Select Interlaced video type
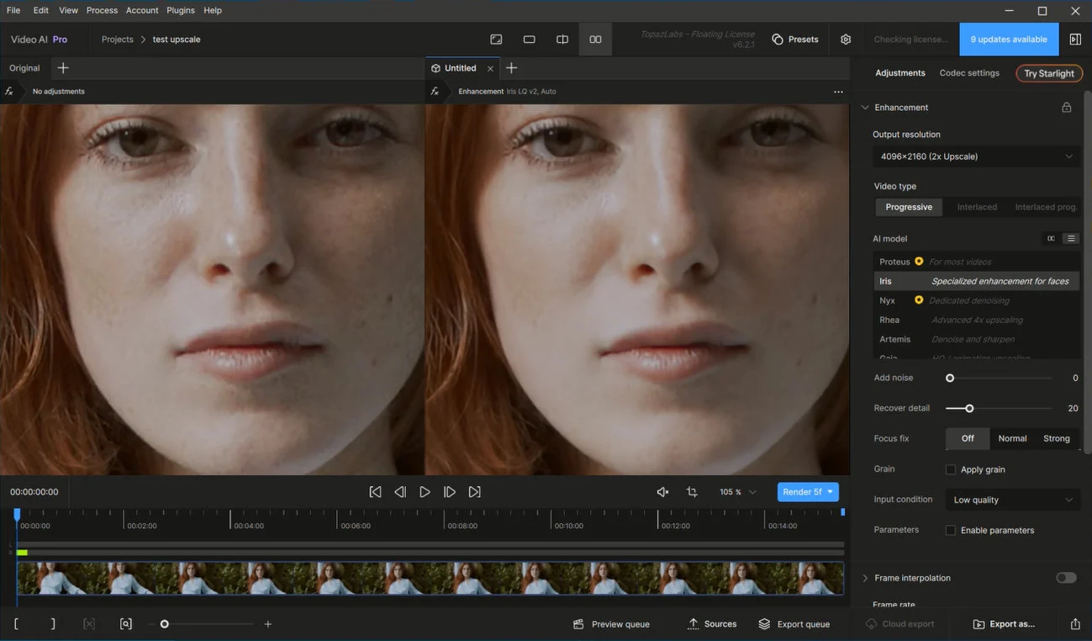1092x641 pixels. coord(977,207)
